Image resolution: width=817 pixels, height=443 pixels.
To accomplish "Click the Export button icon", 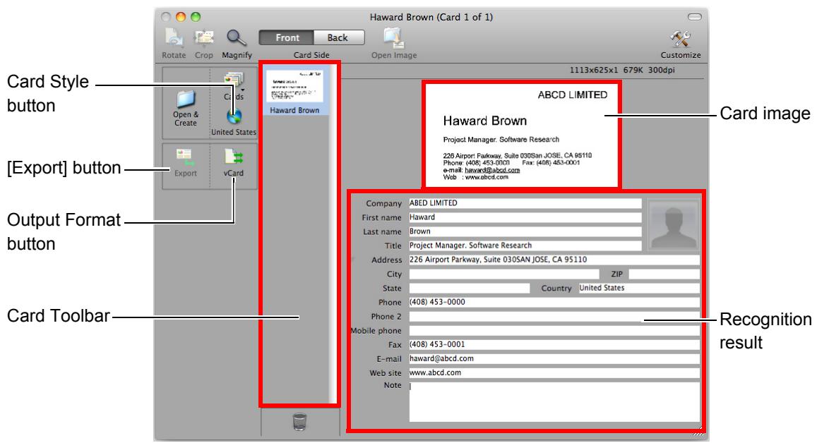I will pos(186,157).
